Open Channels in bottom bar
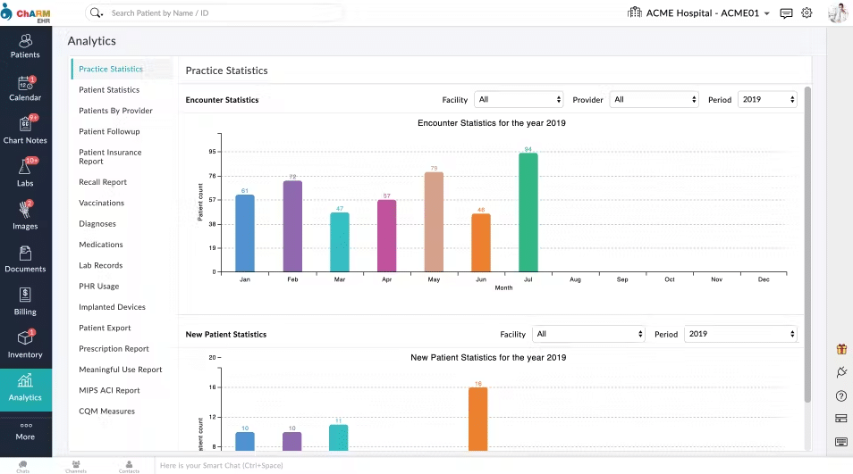This screenshot has height=474, width=853. coord(76,466)
